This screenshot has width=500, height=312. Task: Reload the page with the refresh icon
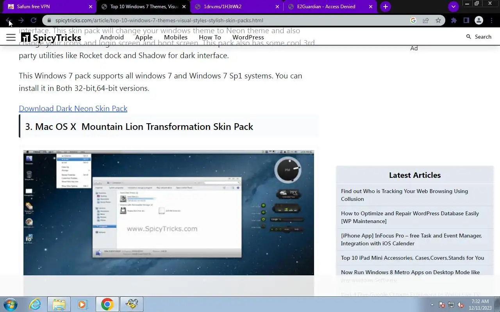[34, 20]
